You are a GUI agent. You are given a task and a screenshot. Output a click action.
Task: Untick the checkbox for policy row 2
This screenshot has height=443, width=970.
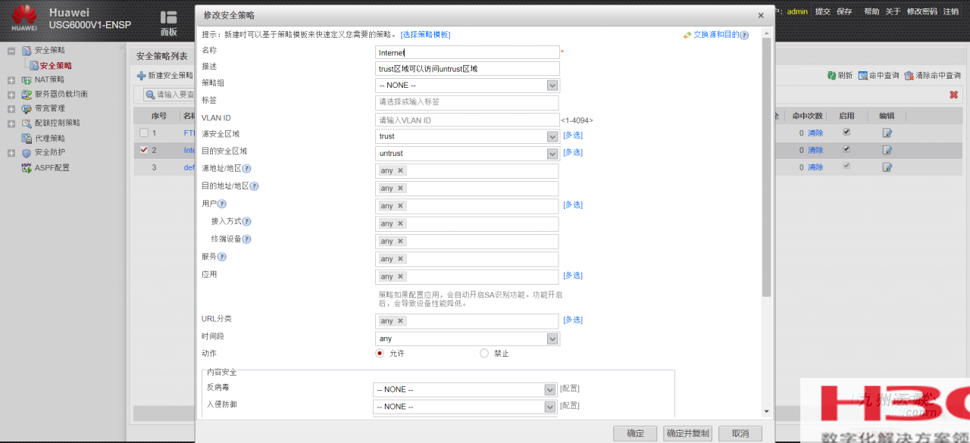coord(144,150)
